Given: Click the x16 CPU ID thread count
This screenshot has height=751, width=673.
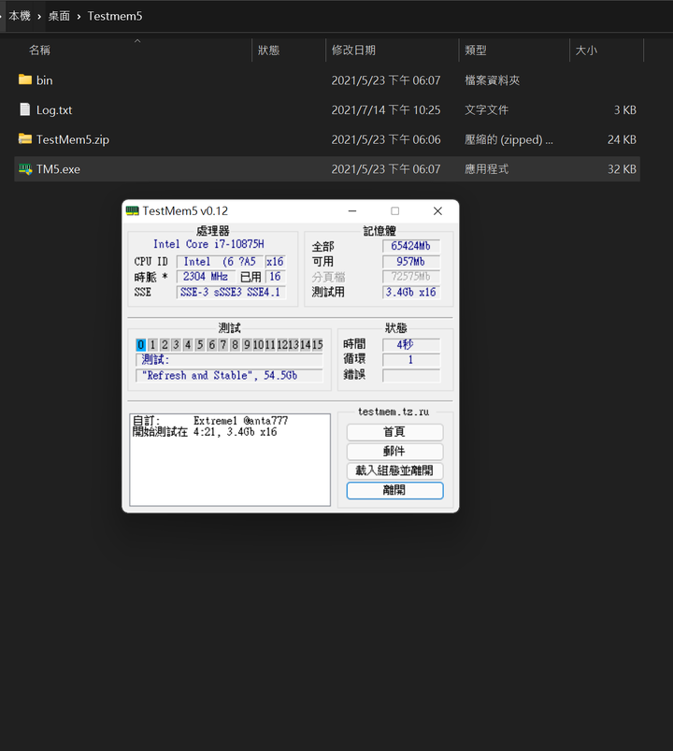Looking at the screenshot, I should 275,262.
